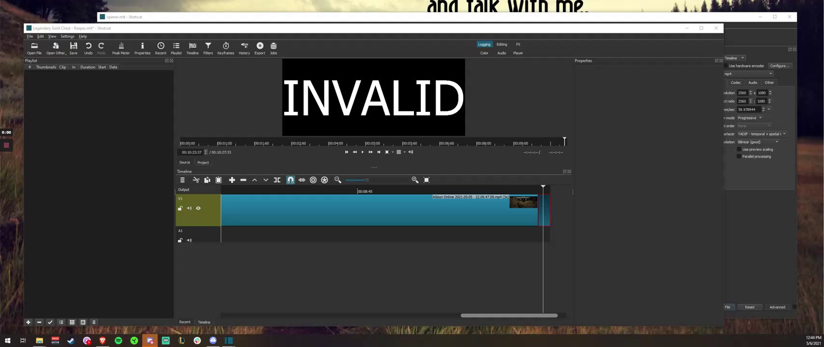The image size is (824, 347).
Task: Hide the V1 track with the eye icon
Action: click(x=198, y=208)
